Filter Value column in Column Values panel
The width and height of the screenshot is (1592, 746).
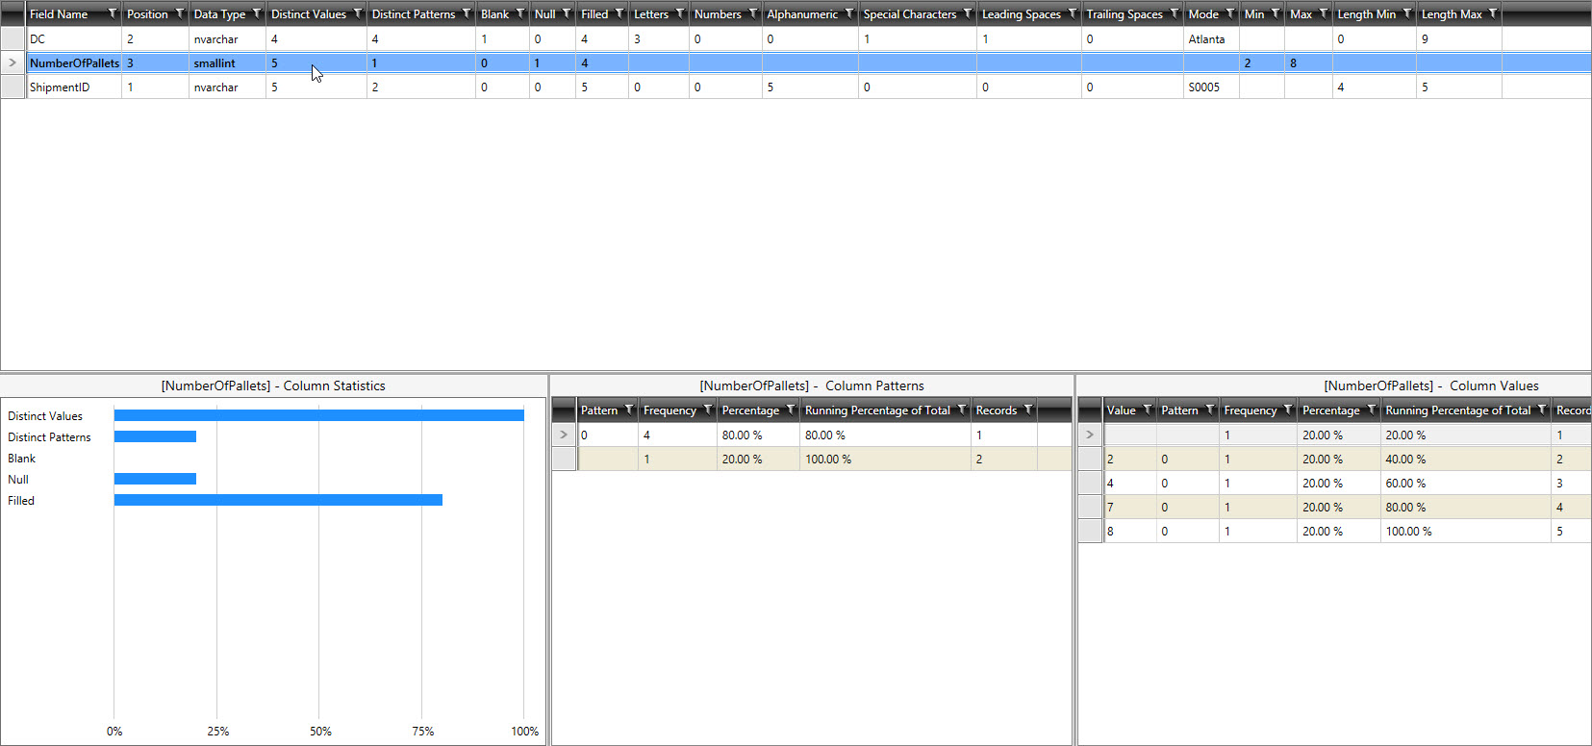1147,410
